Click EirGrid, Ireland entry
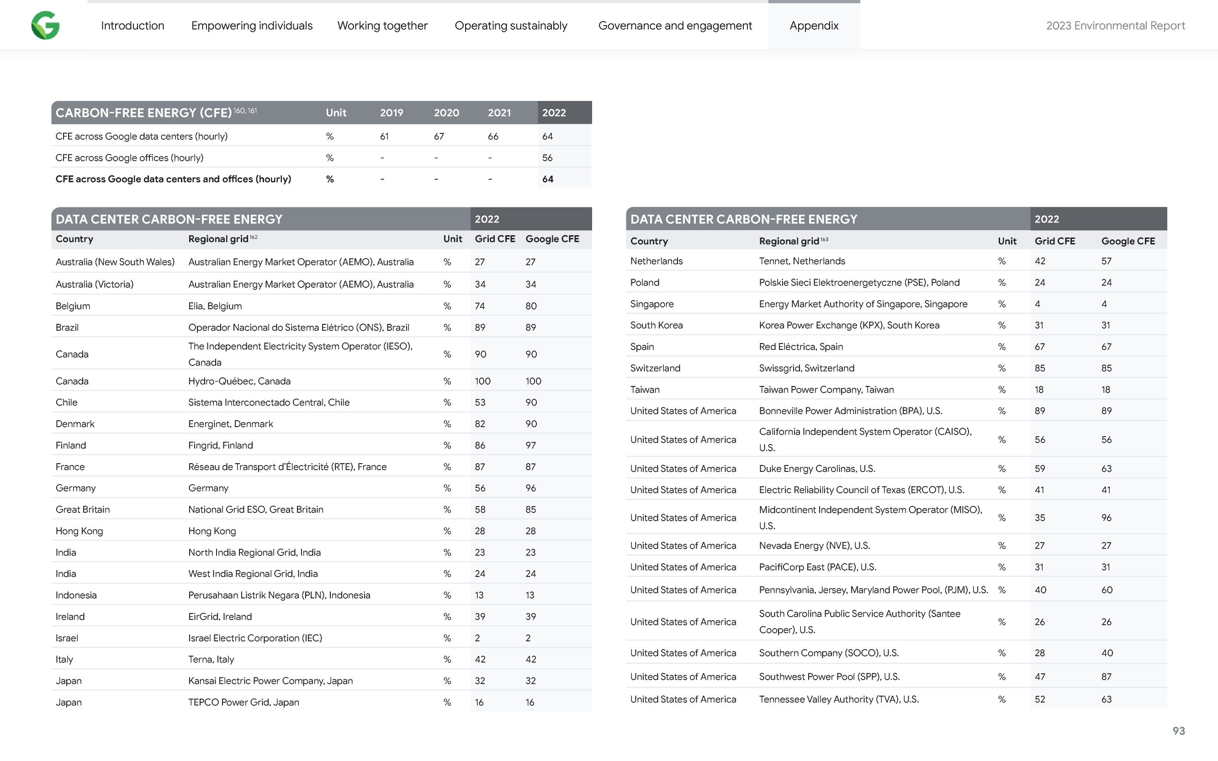The height and width of the screenshot is (761, 1218). pos(220,617)
